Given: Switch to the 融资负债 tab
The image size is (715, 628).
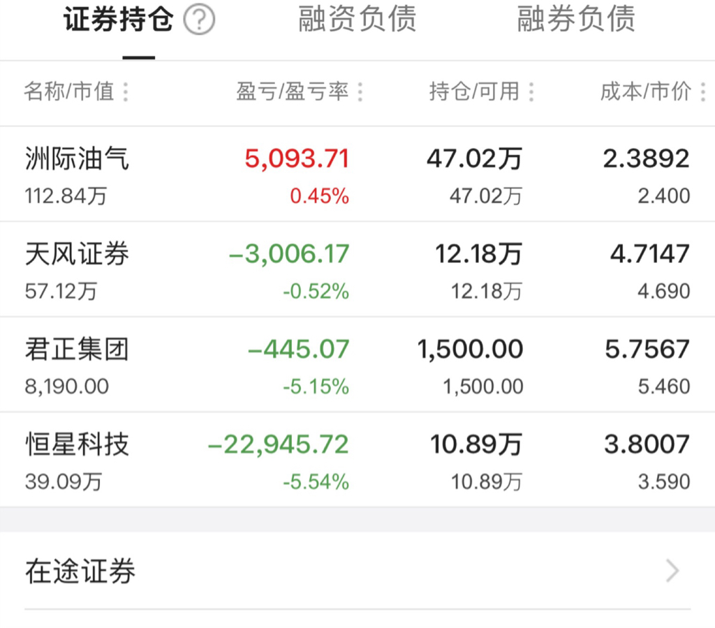Looking at the screenshot, I should pyautogui.click(x=357, y=19).
